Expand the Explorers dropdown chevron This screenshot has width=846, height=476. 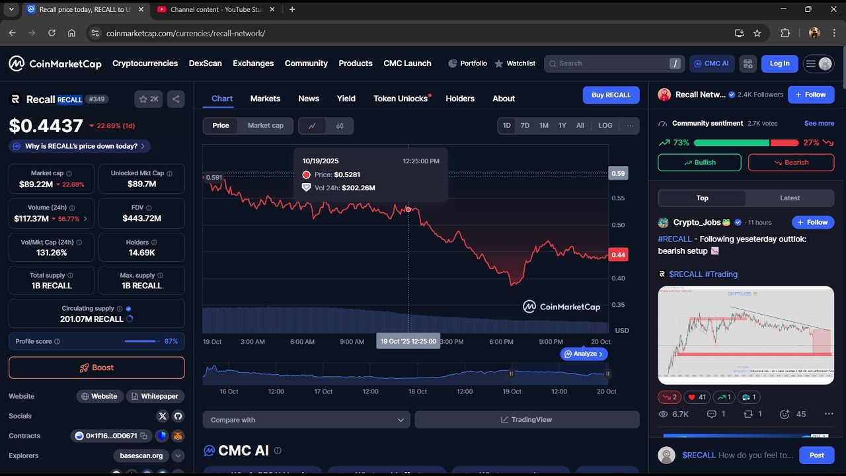click(178, 456)
